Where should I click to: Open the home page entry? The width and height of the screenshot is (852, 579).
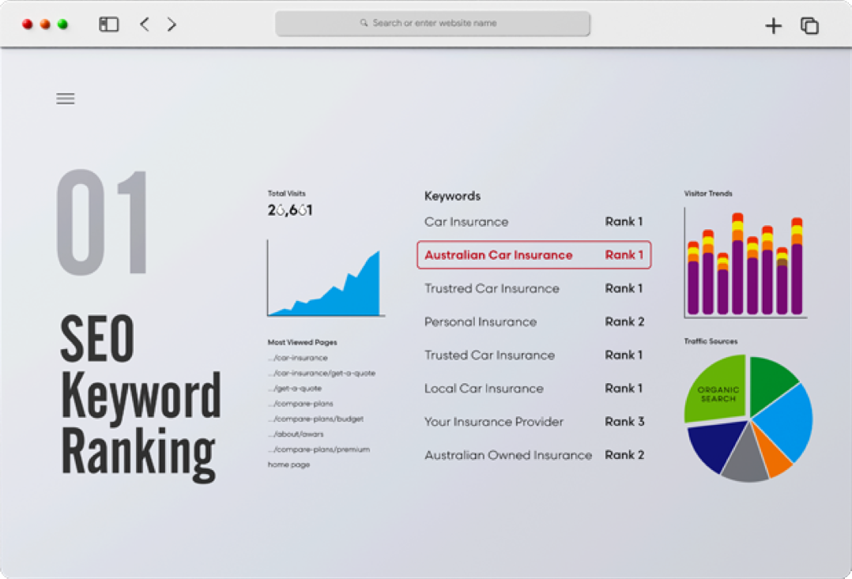(x=288, y=464)
